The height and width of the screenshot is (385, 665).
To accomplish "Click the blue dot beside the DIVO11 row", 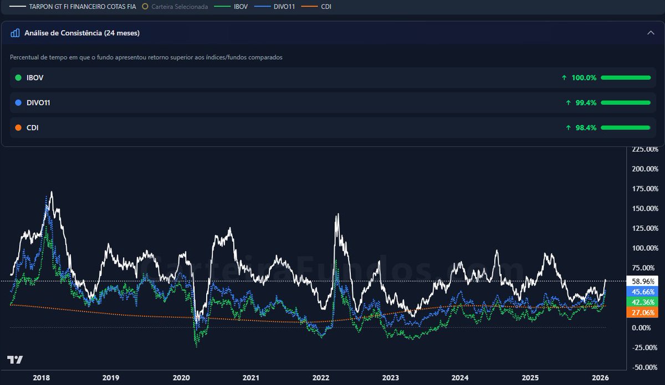I will 18,103.
